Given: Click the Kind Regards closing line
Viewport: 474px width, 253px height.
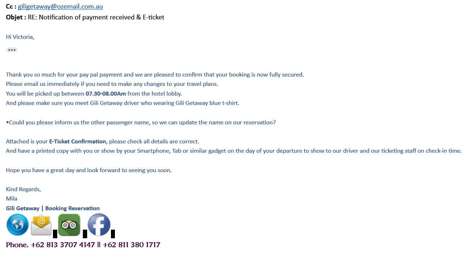Looking at the screenshot, I should click(23, 189).
